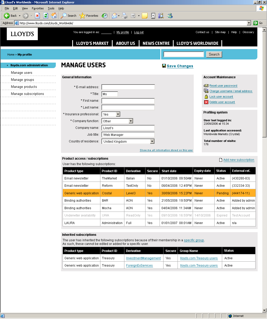Open the Edit with Word dropdown arrow

pos(139,16)
